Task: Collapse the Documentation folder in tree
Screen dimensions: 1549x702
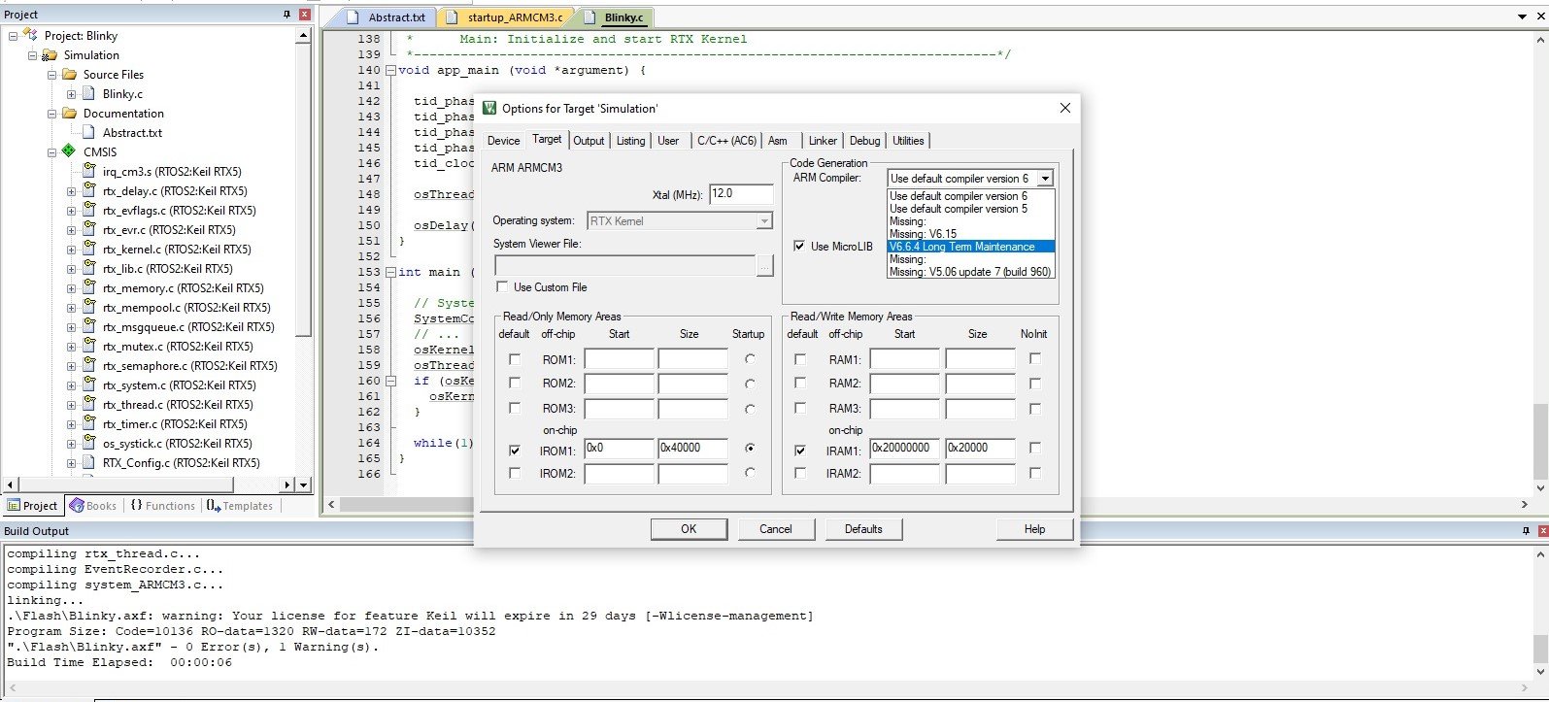Action: [x=52, y=114]
